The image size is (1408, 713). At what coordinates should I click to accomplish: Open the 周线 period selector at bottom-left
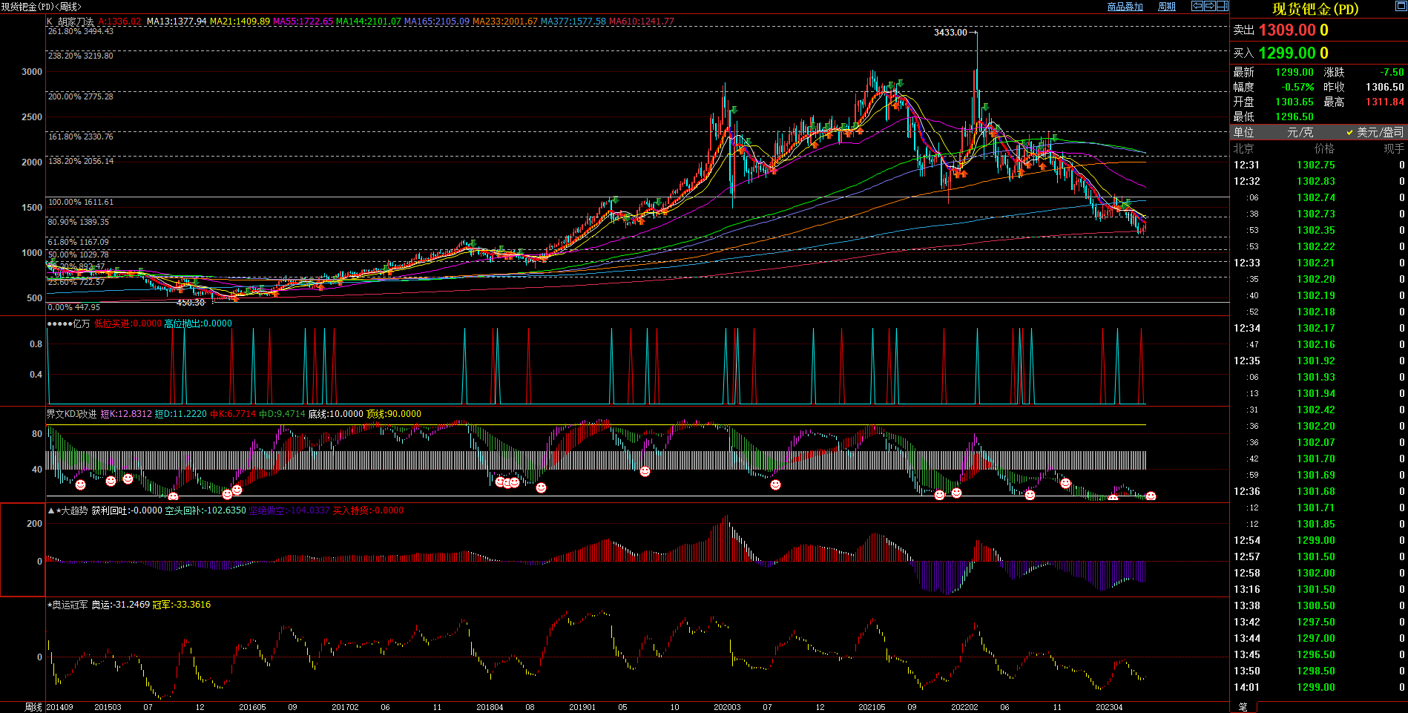(33, 707)
